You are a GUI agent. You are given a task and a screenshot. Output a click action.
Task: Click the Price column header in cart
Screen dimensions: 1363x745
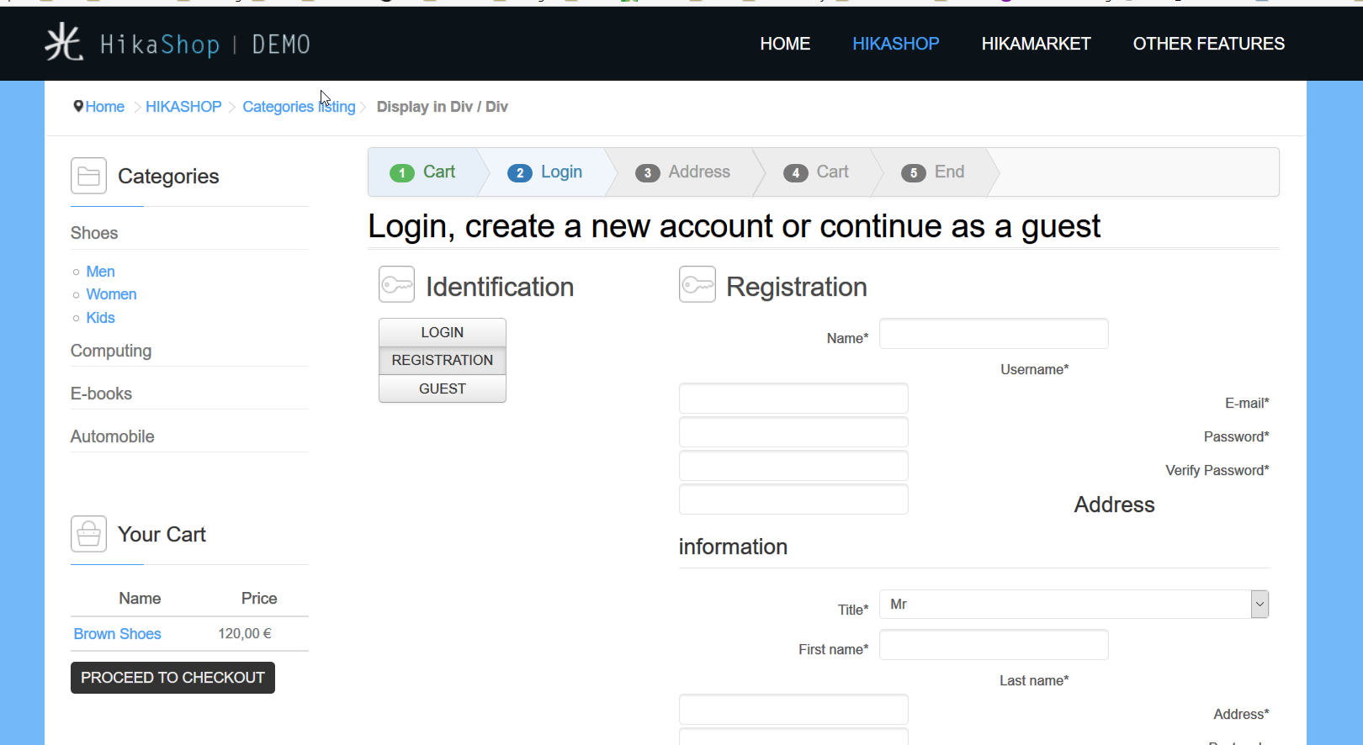click(x=259, y=598)
